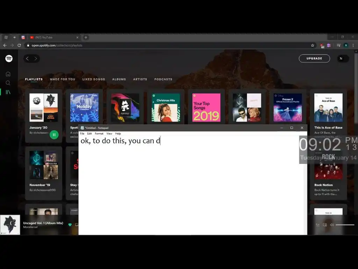Click the picture-in-picture icon beside heart
Viewport: 358px width, 269px height.
77,225
